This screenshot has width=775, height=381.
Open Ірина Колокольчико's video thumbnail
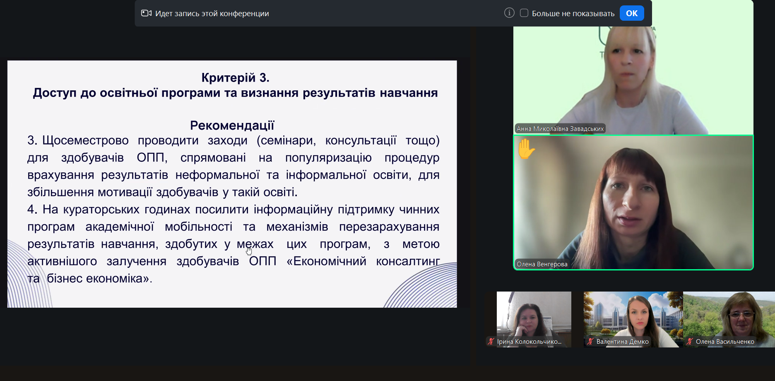[x=534, y=317]
